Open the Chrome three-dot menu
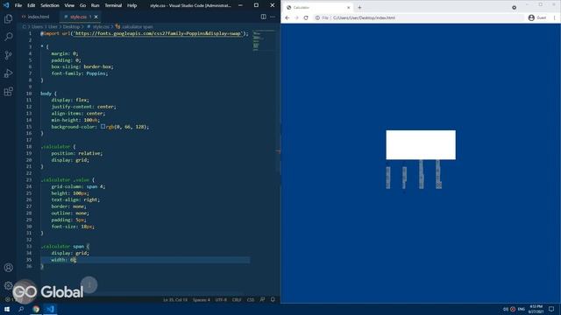 click(x=555, y=17)
